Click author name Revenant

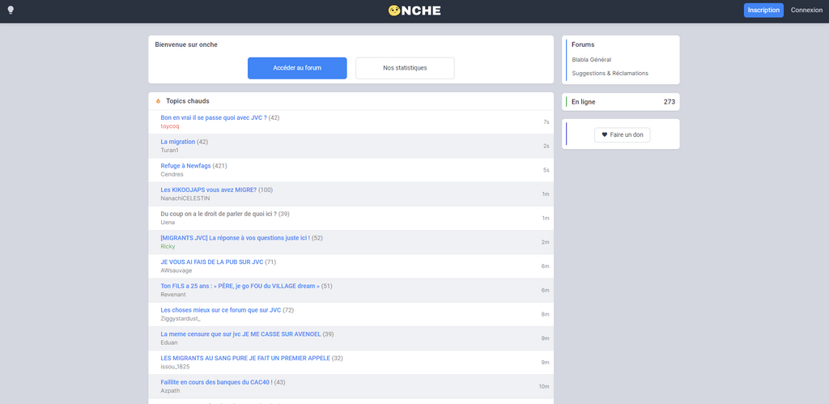click(x=173, y=295)
